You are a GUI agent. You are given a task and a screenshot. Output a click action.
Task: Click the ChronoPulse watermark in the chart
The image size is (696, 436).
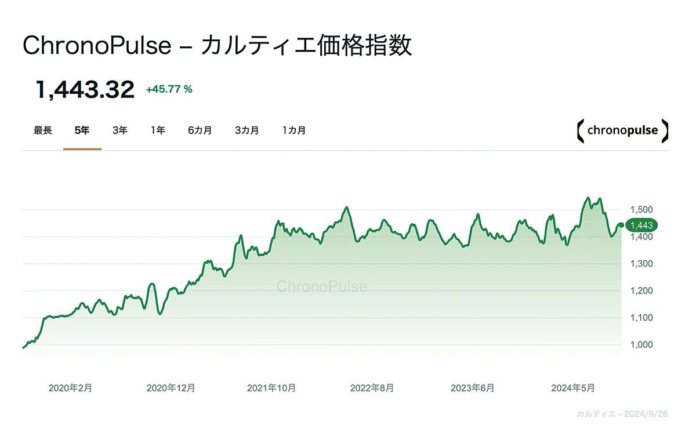[322, 286]
